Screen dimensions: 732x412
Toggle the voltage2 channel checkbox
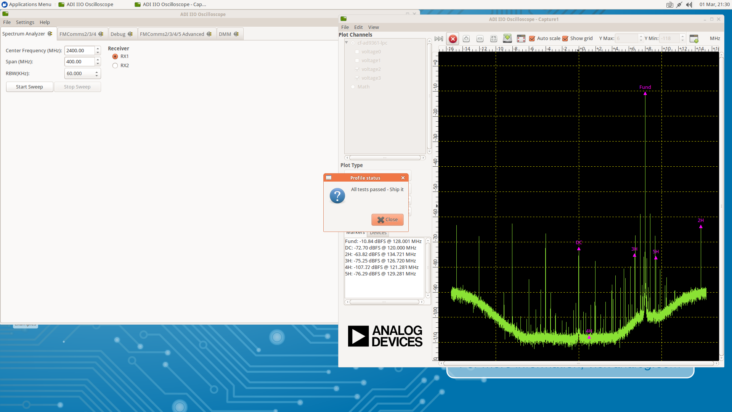click(x=357, y=69)
